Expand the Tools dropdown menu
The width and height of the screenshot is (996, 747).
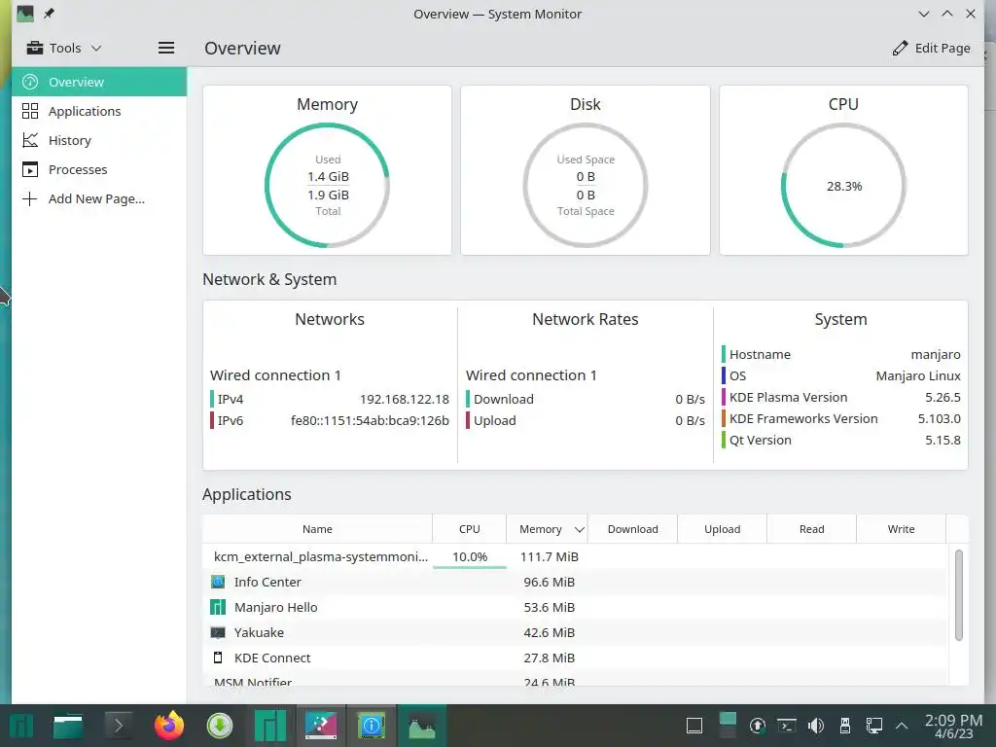[63, 48]
